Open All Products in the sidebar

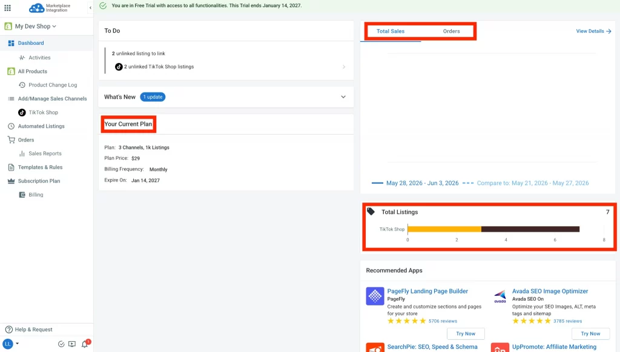pyautogui.click(x=33, y=71)
